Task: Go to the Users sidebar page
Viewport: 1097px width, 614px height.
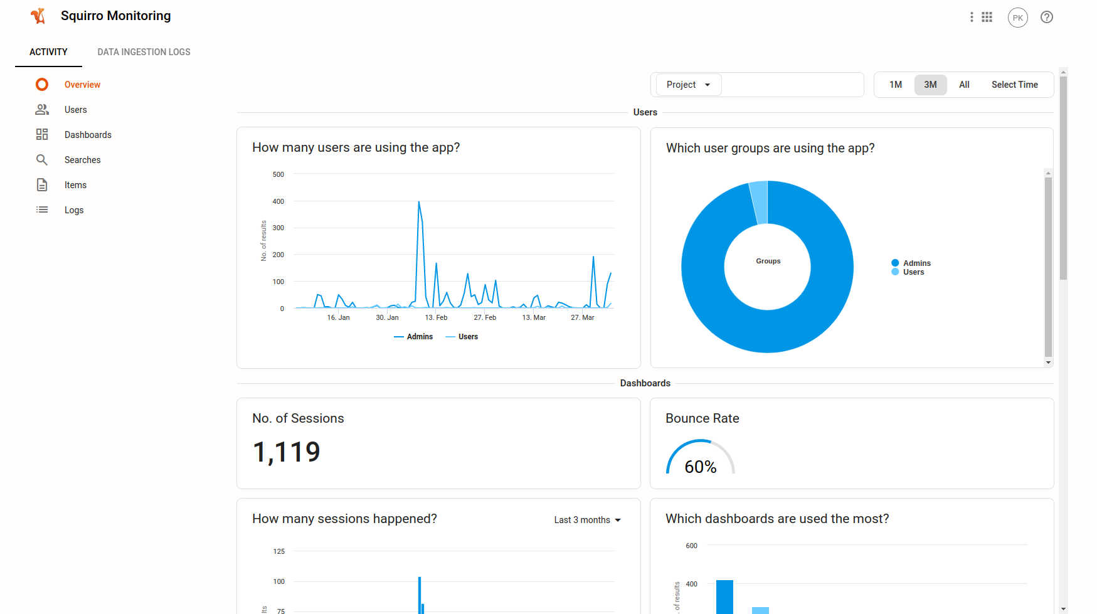Action: [75, 110]
